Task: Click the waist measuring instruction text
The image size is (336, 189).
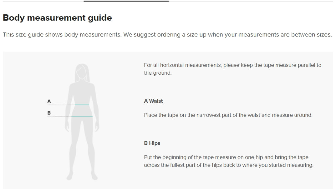Action: [x=228, y=115]
